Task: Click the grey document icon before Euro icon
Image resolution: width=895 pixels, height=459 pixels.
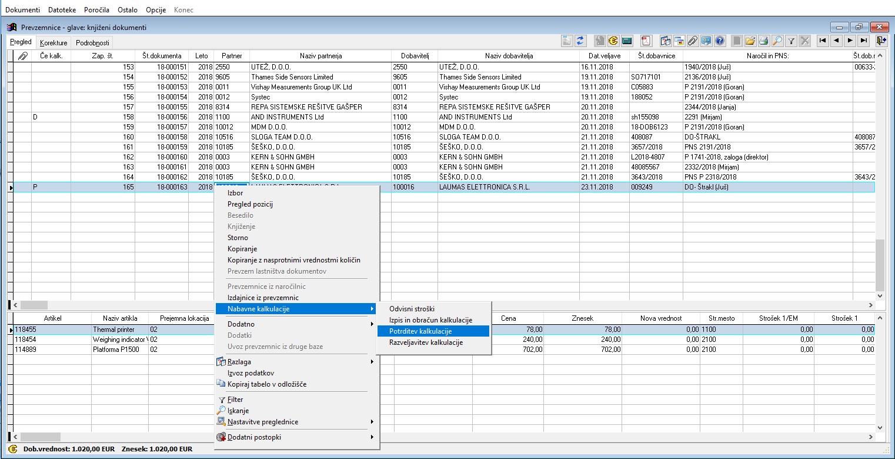Action: 600,41
